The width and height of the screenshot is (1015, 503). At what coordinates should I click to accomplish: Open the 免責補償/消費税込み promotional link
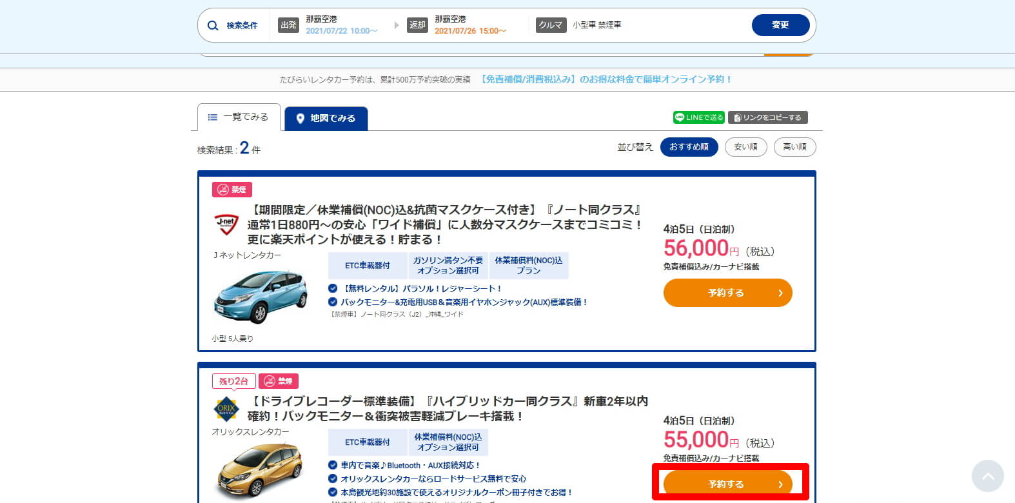click(x=606, y=79)
